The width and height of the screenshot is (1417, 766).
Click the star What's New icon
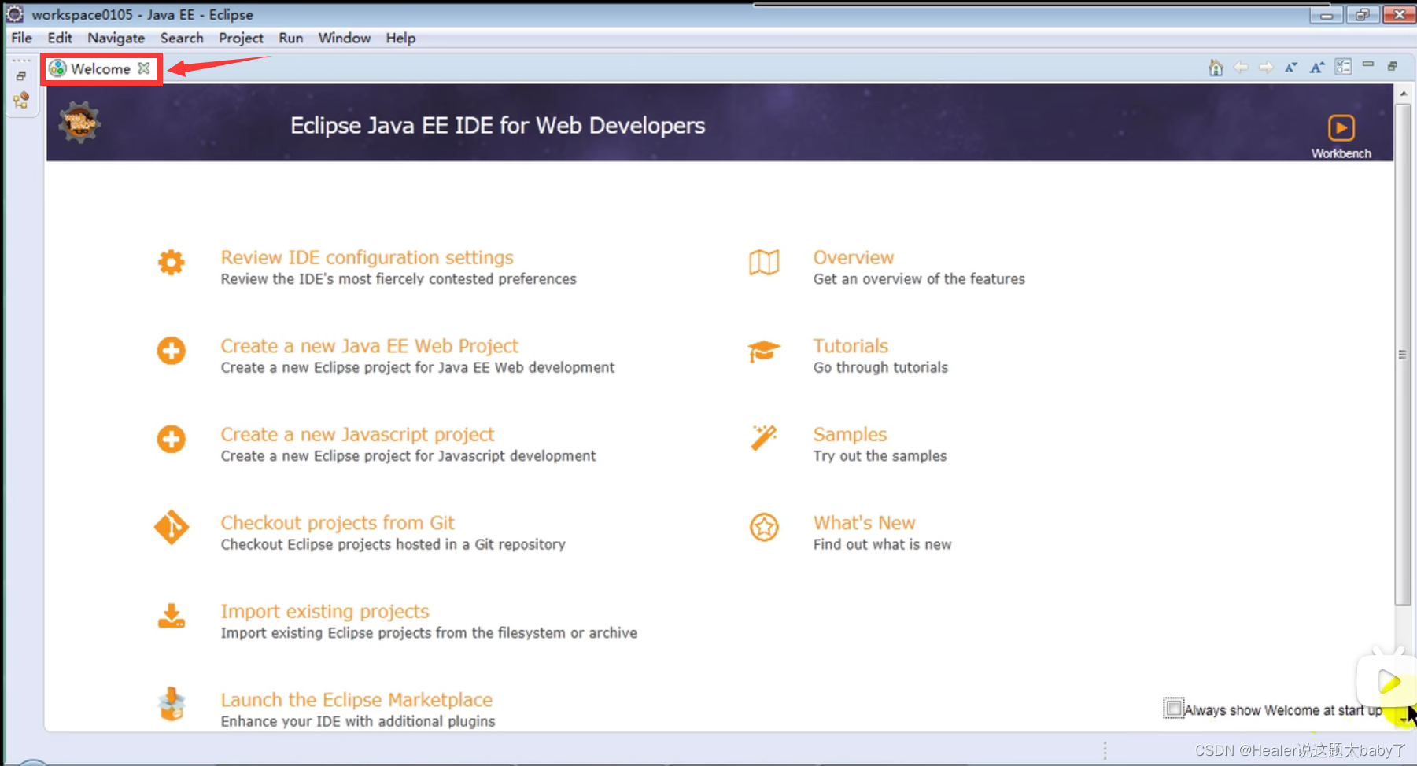[764, 527]
